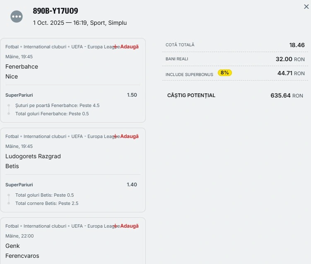The height and width of the screenshot is (264, 311).
Task: Click the 1.50 SuperPariuri odds value
Action: point(132,95)
